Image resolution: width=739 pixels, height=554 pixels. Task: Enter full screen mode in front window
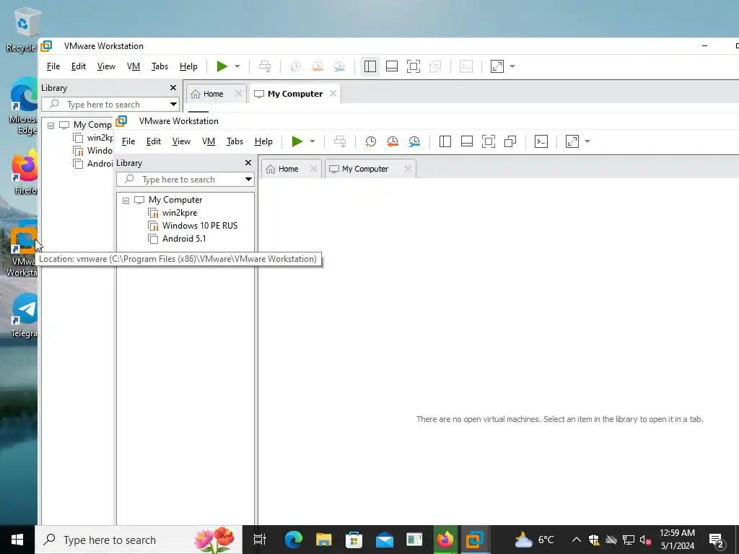(x=489, y=141)
